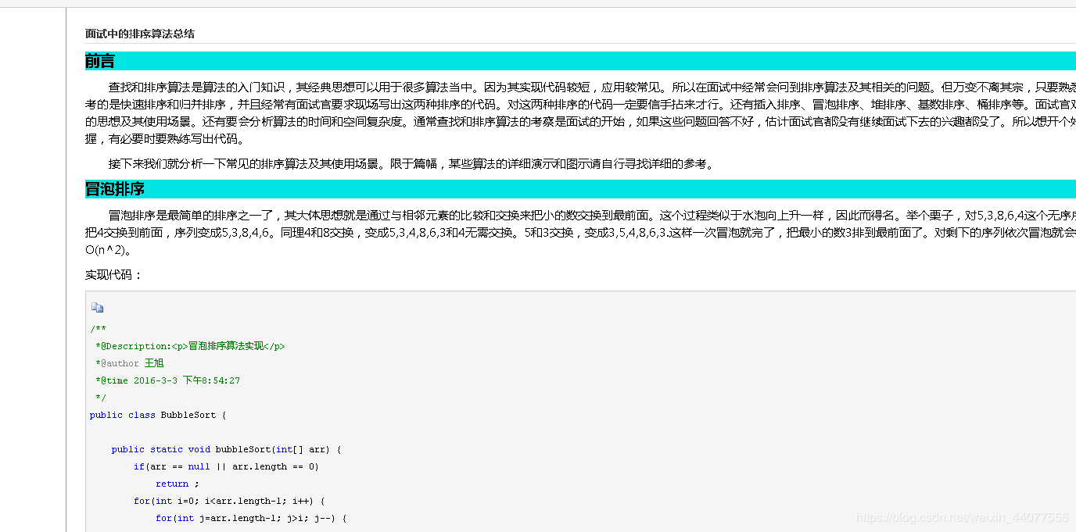
Task: Click the author name 王旭 in the code comment
Action: [154, 362]
